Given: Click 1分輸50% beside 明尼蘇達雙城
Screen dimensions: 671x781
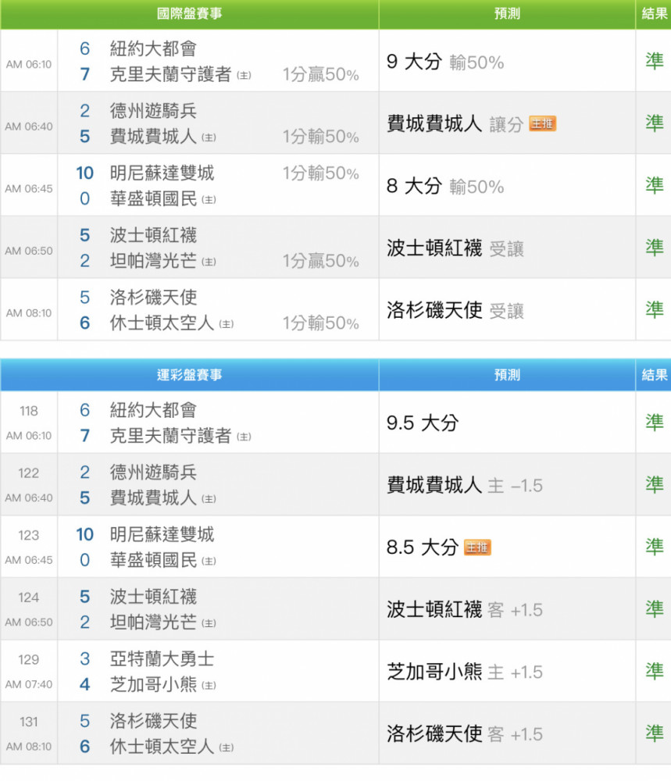Looking at the screenshot, I should pos(321,173).
